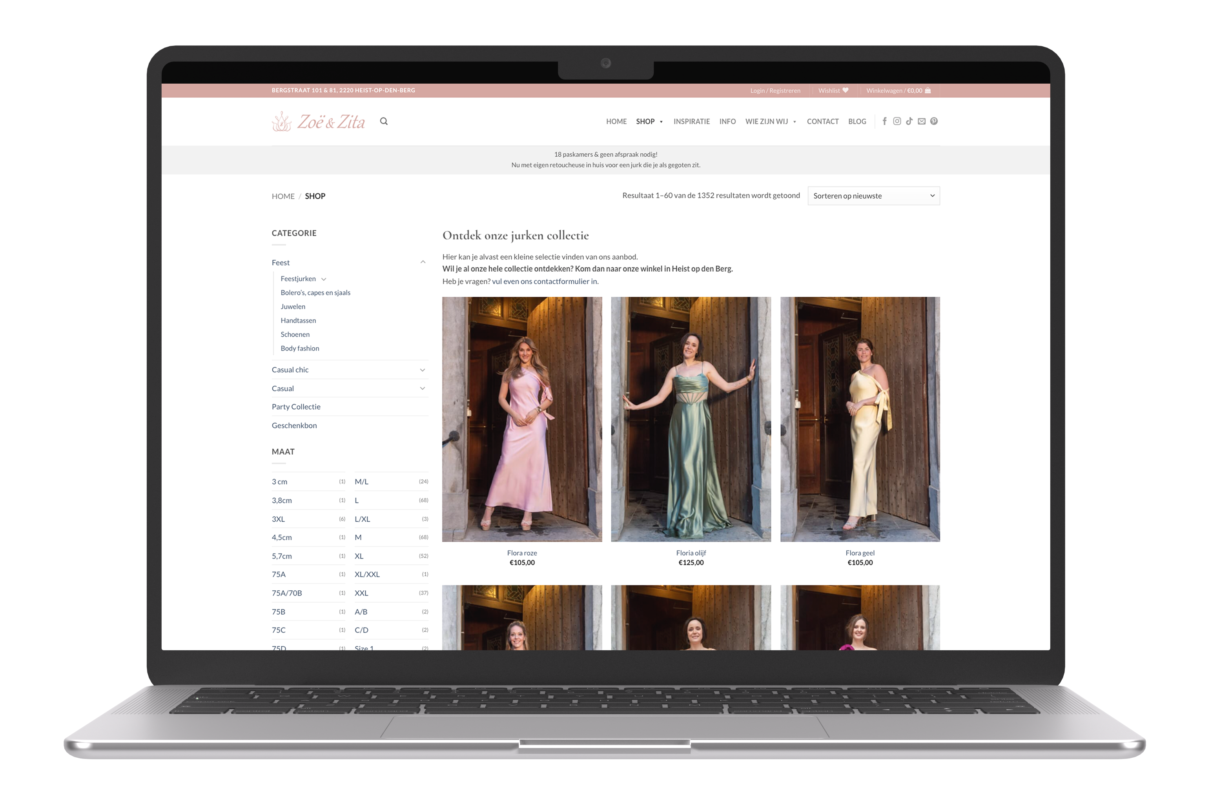Screen dimensions: 1232x811
Task: Open the email envelope icon
Action: (922, 122)
